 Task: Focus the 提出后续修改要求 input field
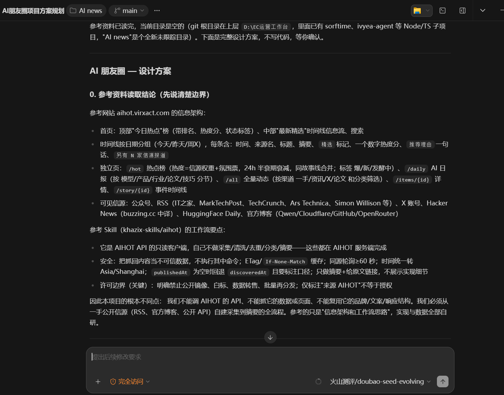tap(270, 357)
